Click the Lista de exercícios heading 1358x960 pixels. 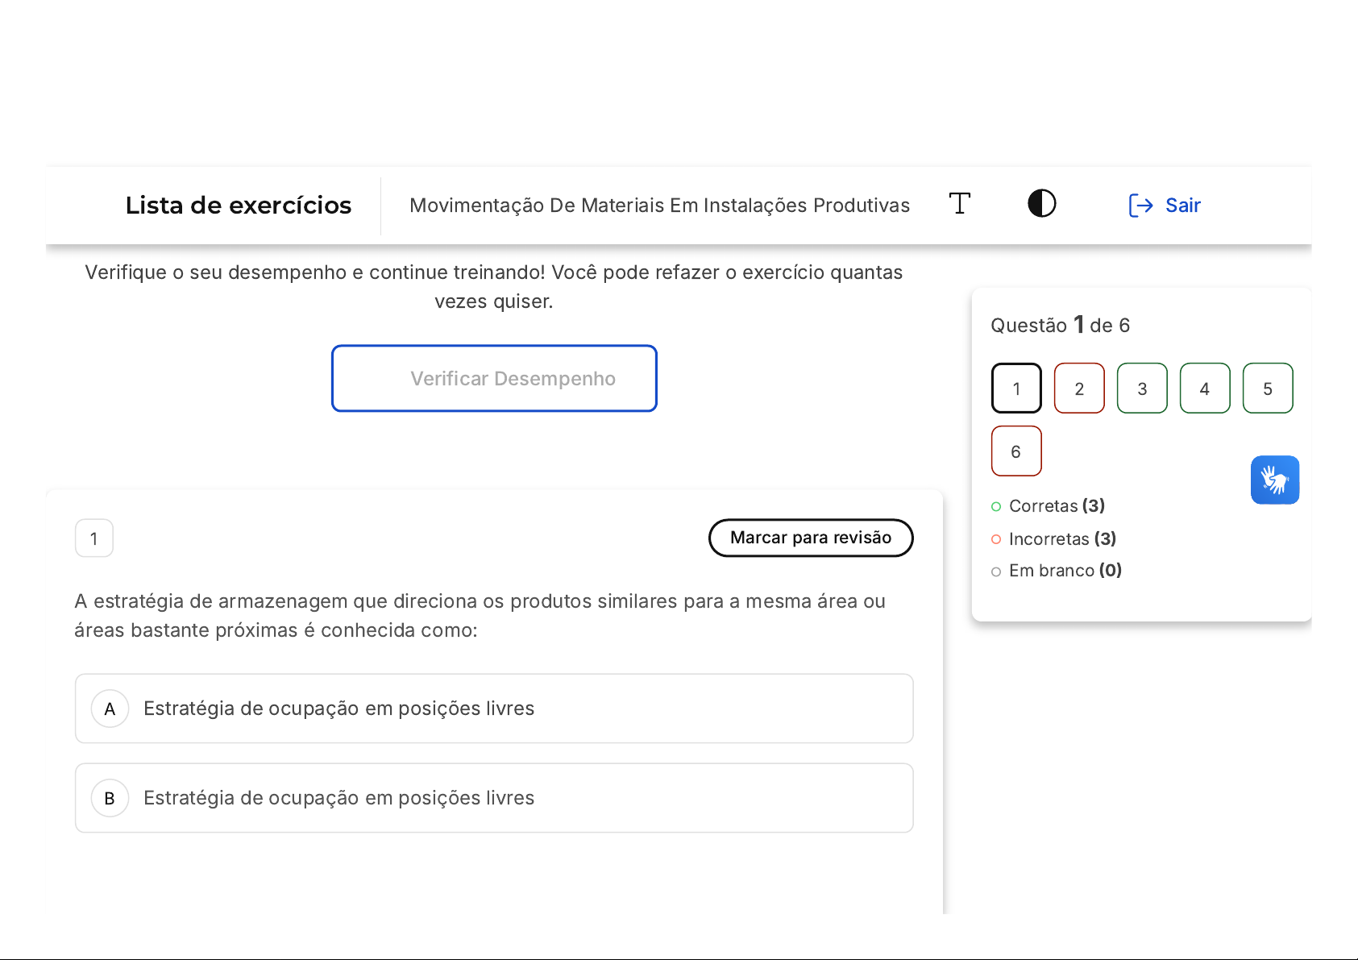tap(239, 206)
